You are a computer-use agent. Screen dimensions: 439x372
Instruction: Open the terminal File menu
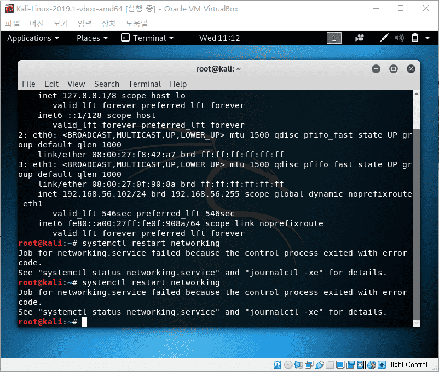(28, 84)
